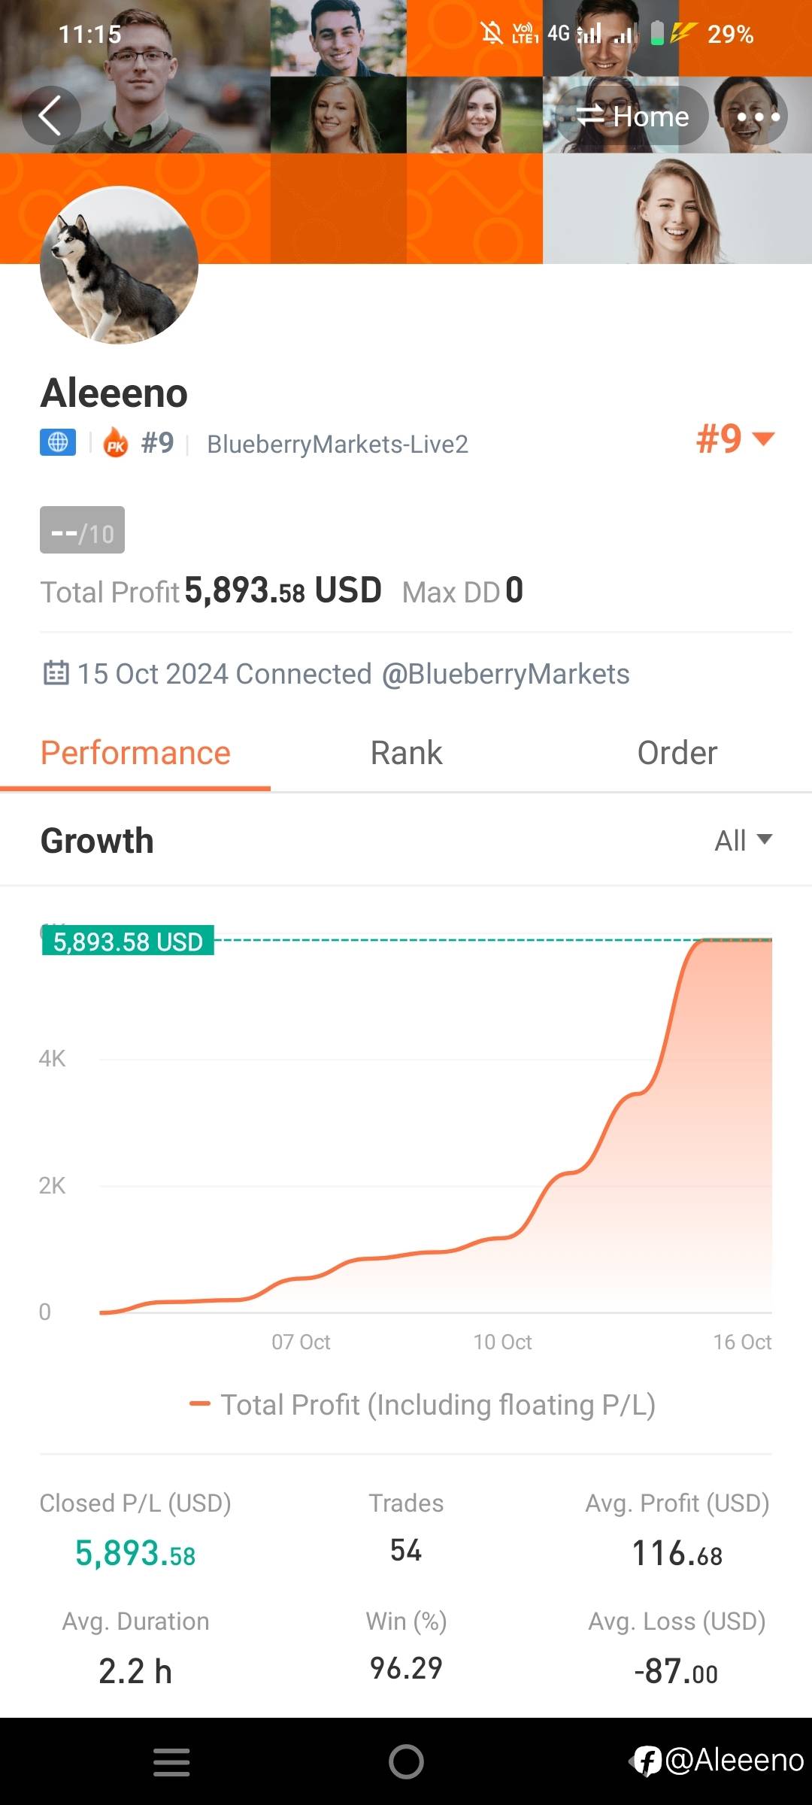Tap the calendar icon beside connection date

(56, 672)
